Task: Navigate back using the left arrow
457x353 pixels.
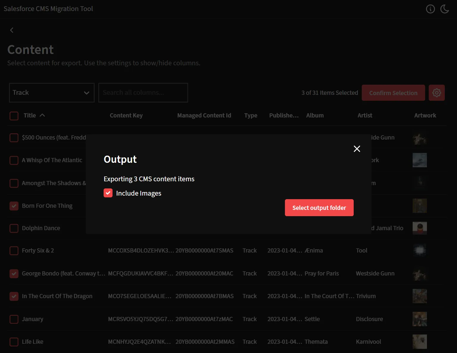Action: 12,30
